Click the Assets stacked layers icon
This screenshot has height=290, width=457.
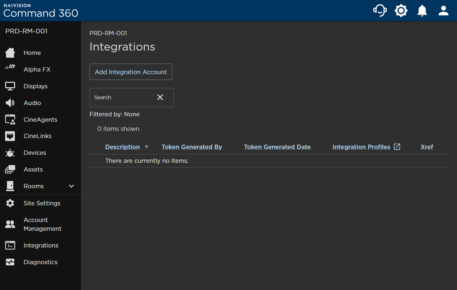click(10, 169)
